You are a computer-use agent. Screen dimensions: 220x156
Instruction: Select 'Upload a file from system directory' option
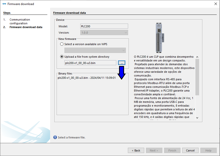click(62, 57)
